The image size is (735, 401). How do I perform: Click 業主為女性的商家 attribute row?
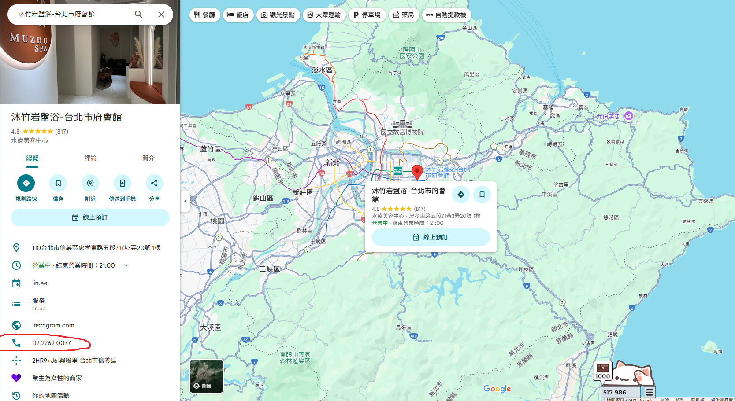(90, 378)
